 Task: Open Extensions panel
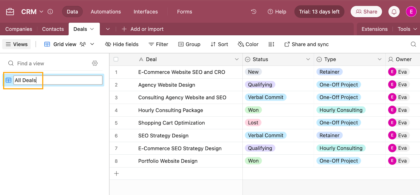[374, 29]
